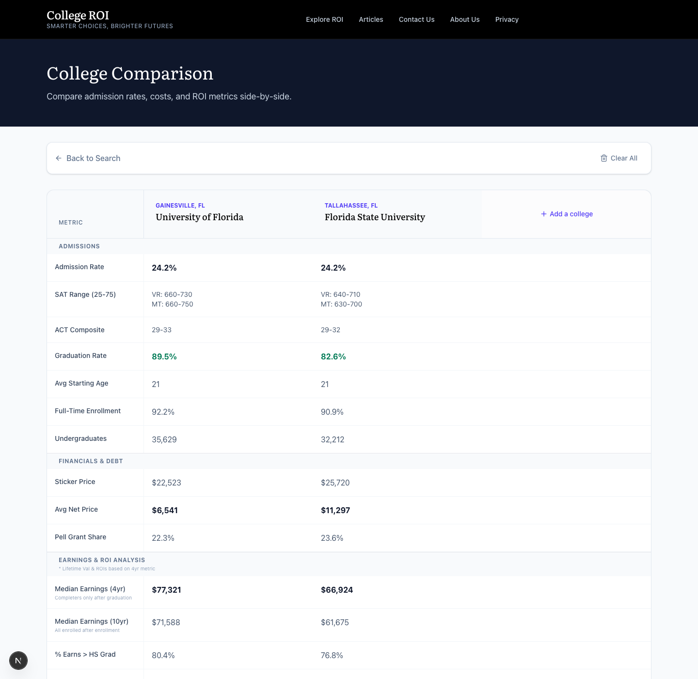Select the 92.2% full-time enrollment value
The height and width of the screenshot is (679, 698).
coord(163,412)
